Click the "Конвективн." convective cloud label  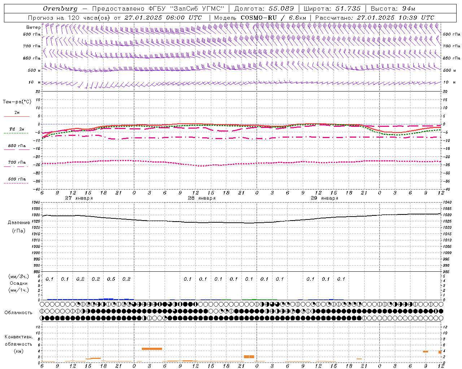coord(19,337)
